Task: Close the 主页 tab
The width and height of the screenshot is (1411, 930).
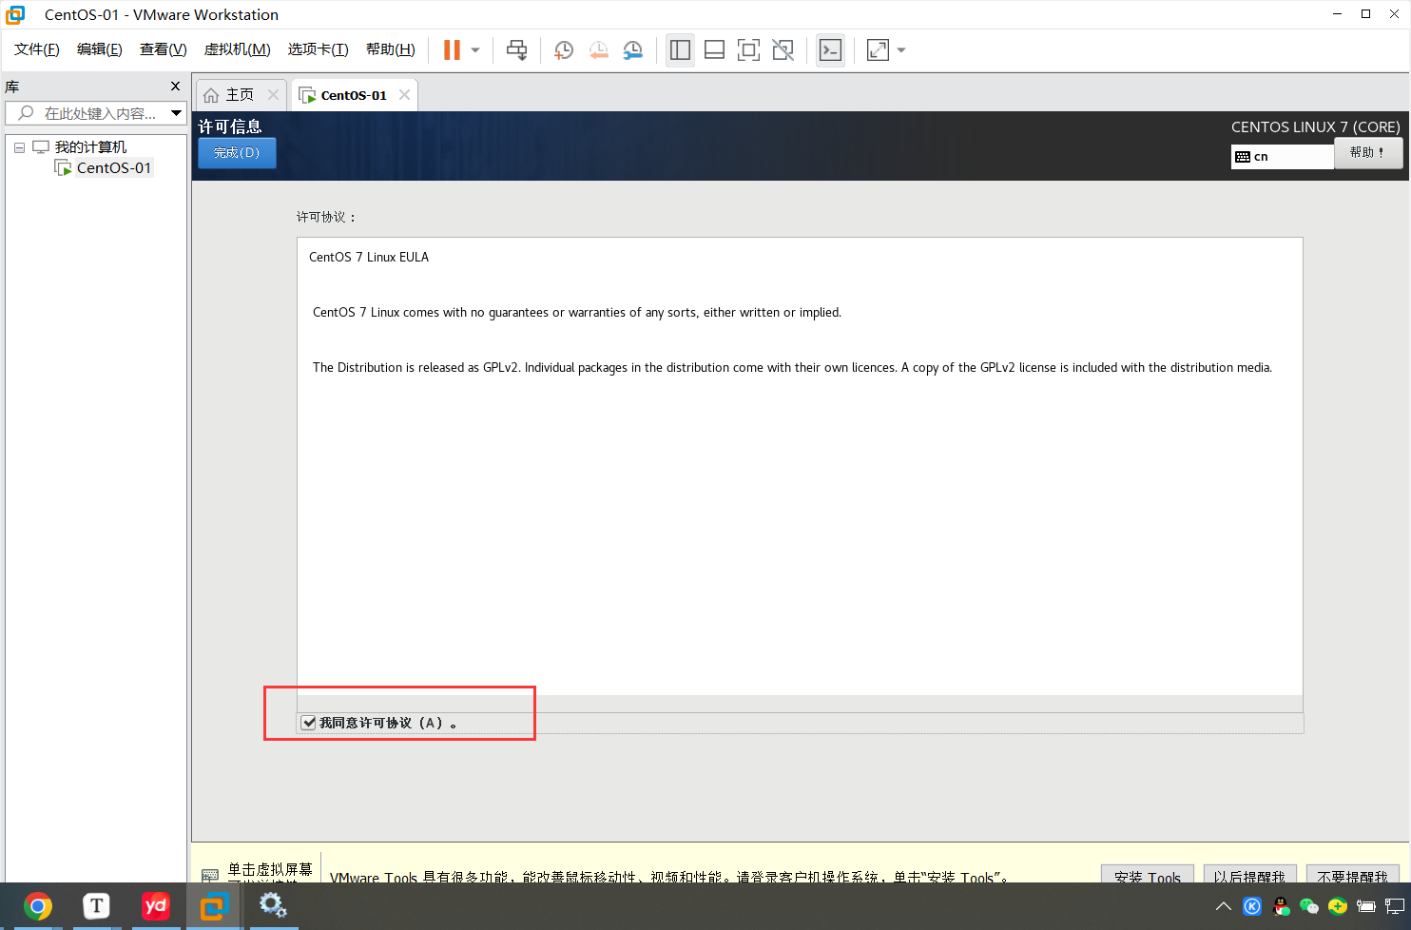Action: 273,95
